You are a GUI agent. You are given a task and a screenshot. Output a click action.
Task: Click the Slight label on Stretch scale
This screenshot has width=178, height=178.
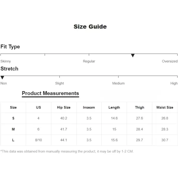click(x=60, y=83)
